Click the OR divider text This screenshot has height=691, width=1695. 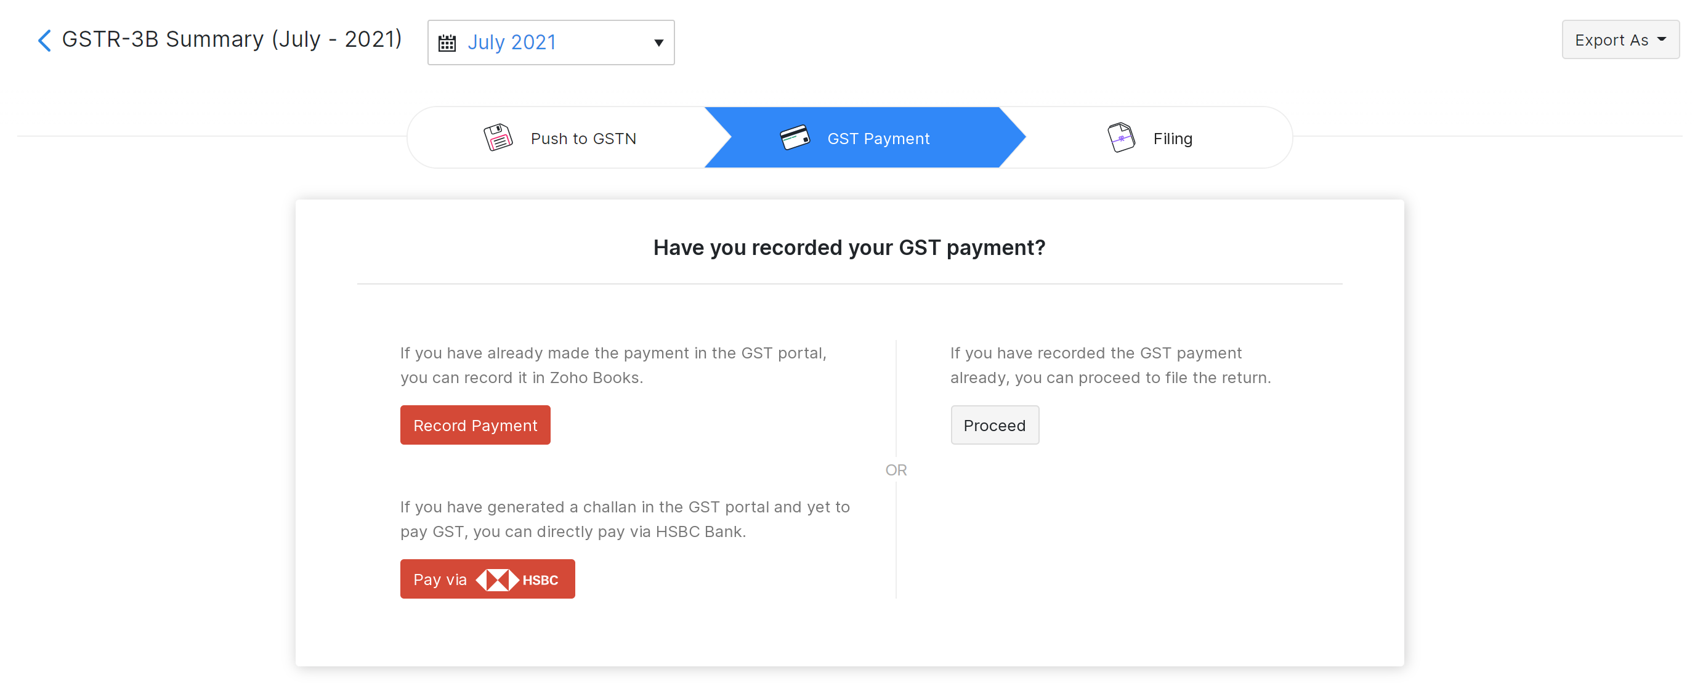coord(896,470)
